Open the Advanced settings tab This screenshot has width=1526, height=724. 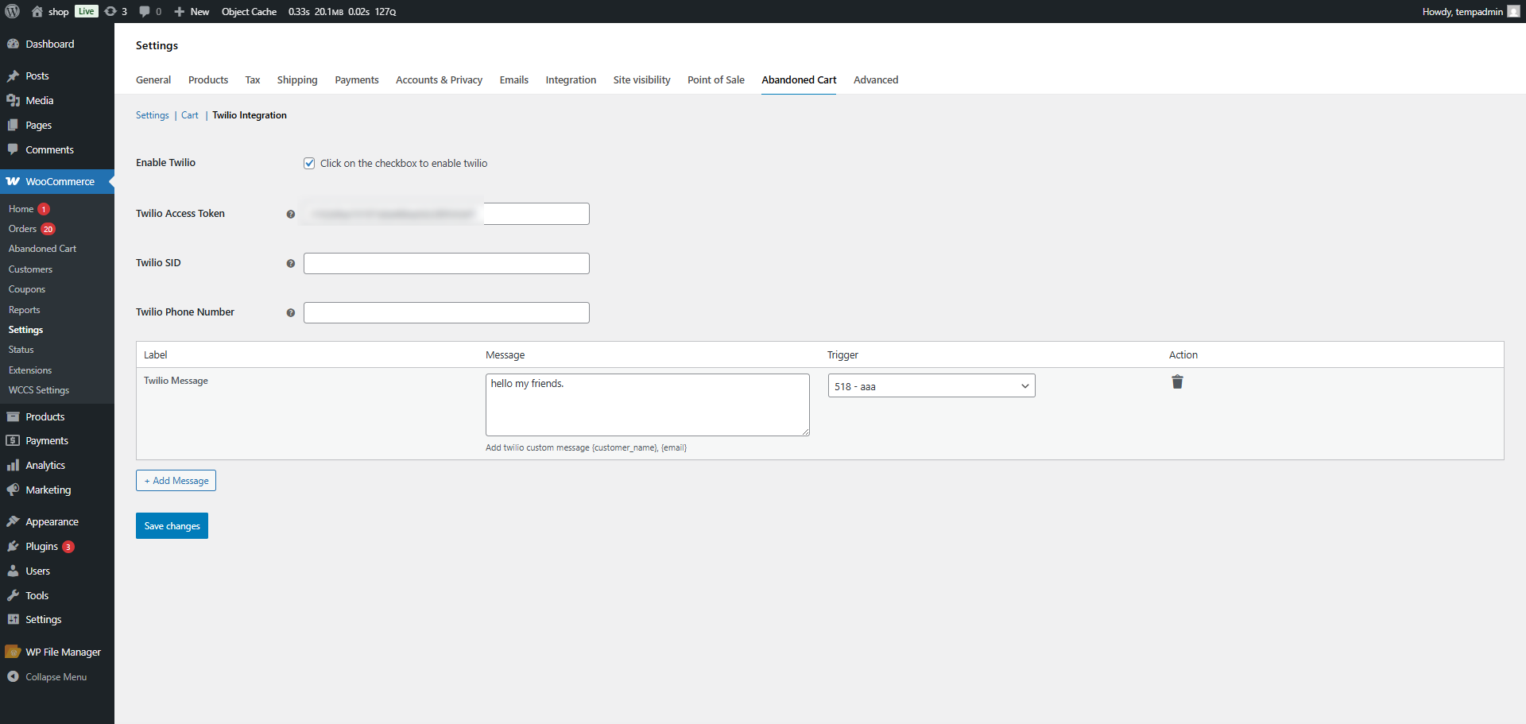click(x=876, y=79)
